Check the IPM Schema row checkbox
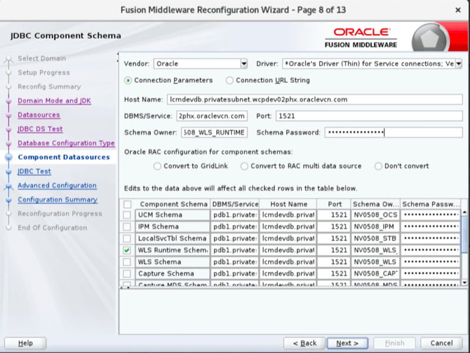 [x=127, y=227]
